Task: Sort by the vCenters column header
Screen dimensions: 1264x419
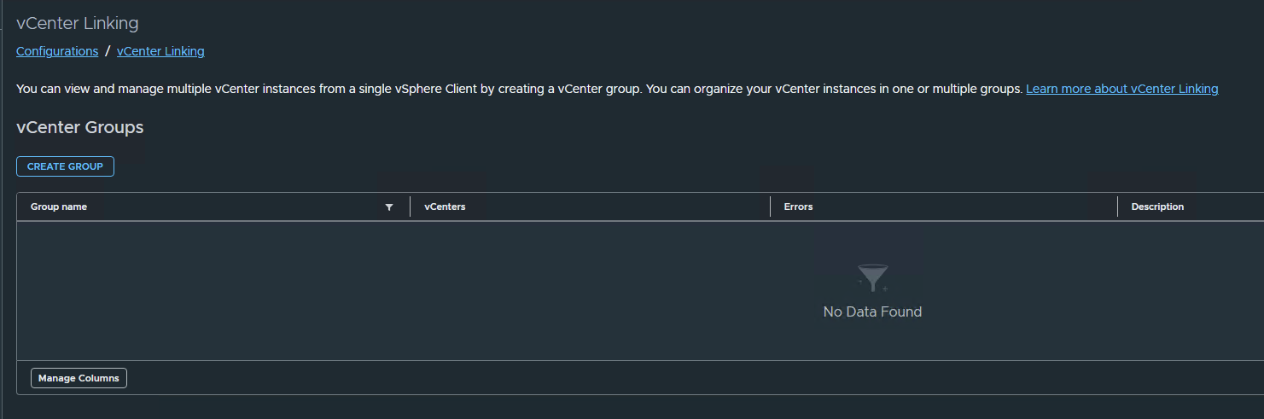Action: click(x=445, y=207)
